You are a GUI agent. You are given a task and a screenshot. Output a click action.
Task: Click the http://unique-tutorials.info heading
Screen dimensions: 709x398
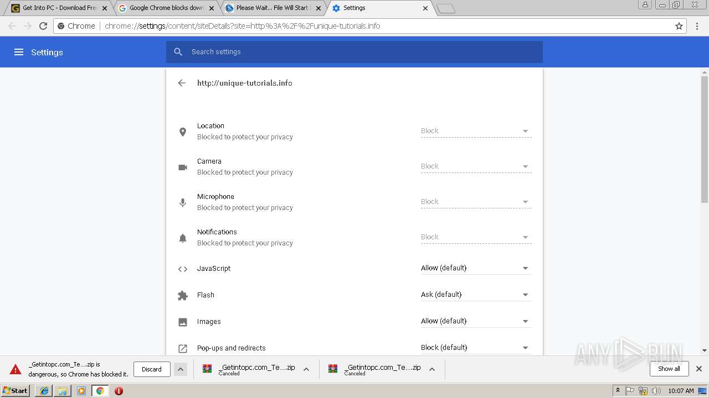[245, 83]
